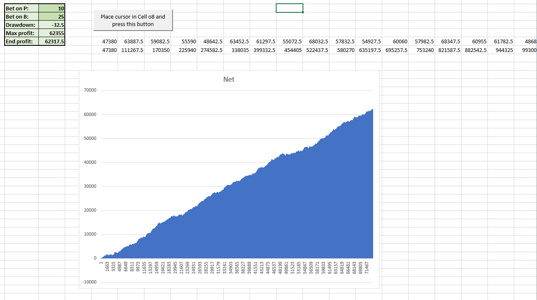The width and height of the screenshot is (537, 300).
Task: Click the cell containing 63887.5
Action: point(131,42)
